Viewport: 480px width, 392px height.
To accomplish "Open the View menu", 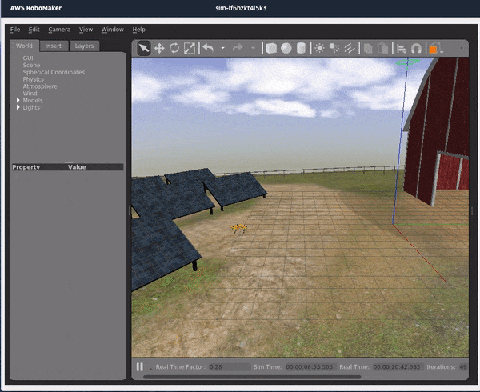I will click(86, 30).
